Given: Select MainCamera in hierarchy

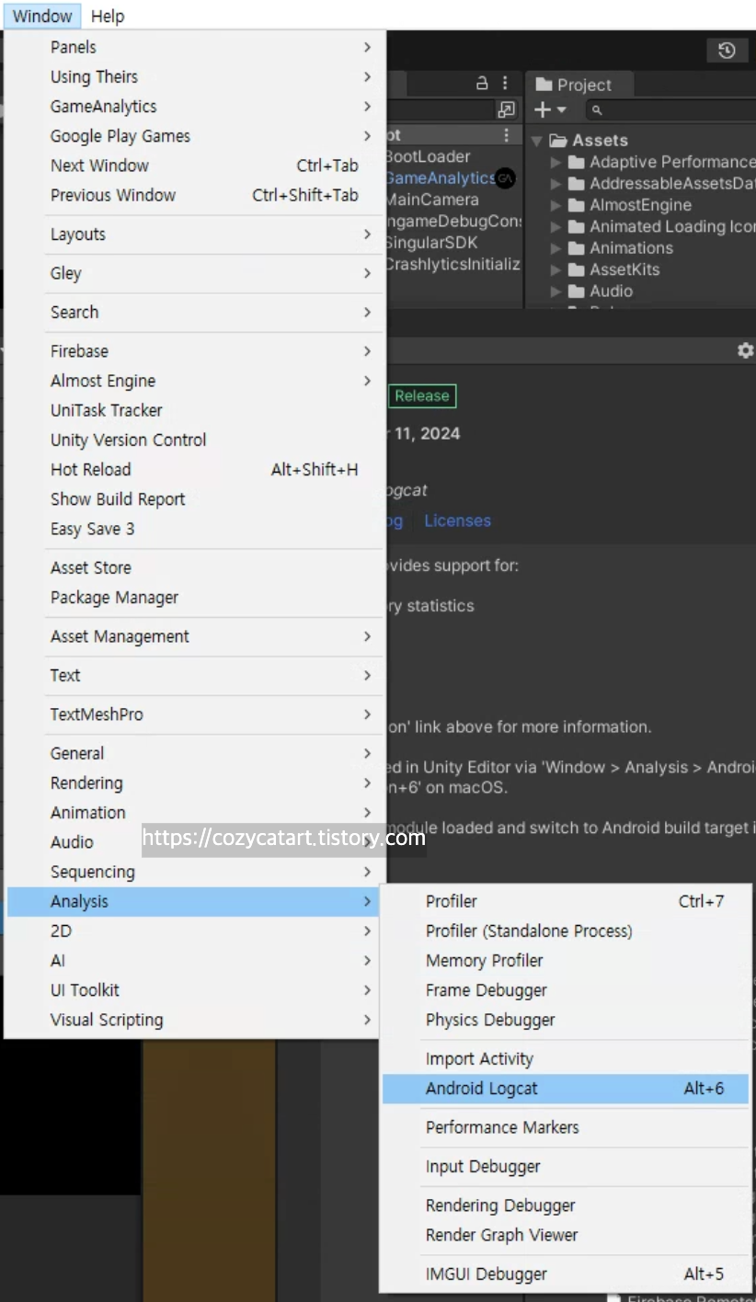Looking at the screenshot, I should pos(431,200).
